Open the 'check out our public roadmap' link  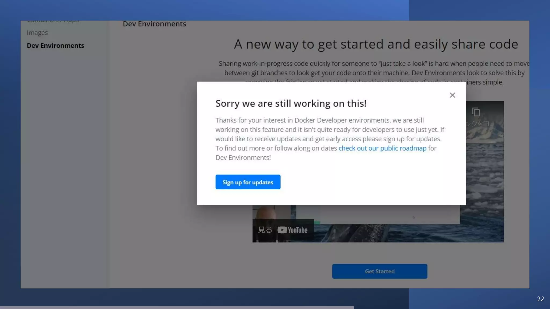click(x=382, y=148)
